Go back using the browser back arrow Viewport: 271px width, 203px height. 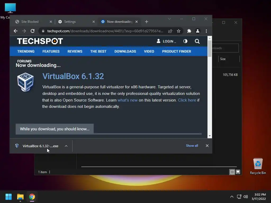coord(16,31)
